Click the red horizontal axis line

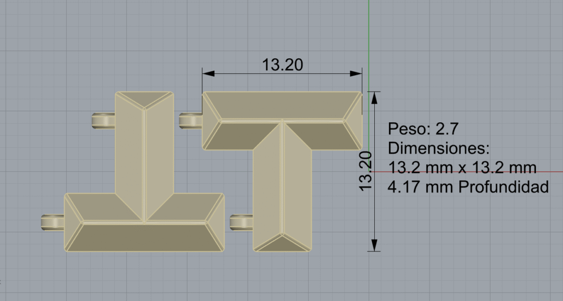(x=553, y=171)
